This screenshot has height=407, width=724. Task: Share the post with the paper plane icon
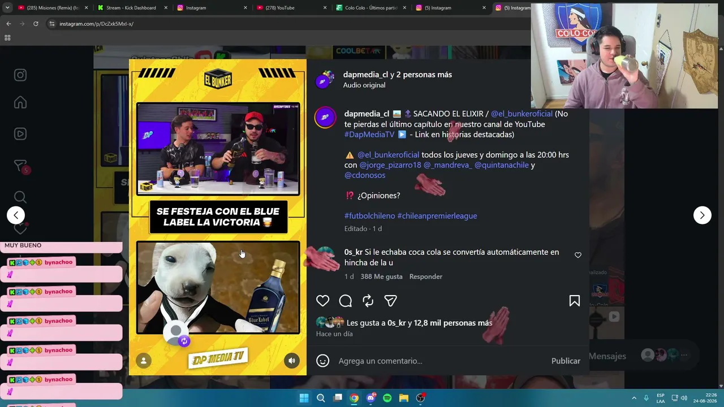point(390,301)
